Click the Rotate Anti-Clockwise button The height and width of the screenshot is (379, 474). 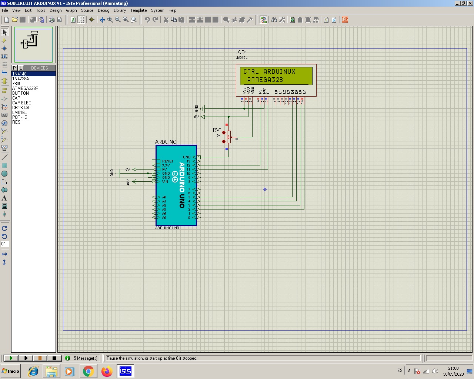click(x=4, y=236)
